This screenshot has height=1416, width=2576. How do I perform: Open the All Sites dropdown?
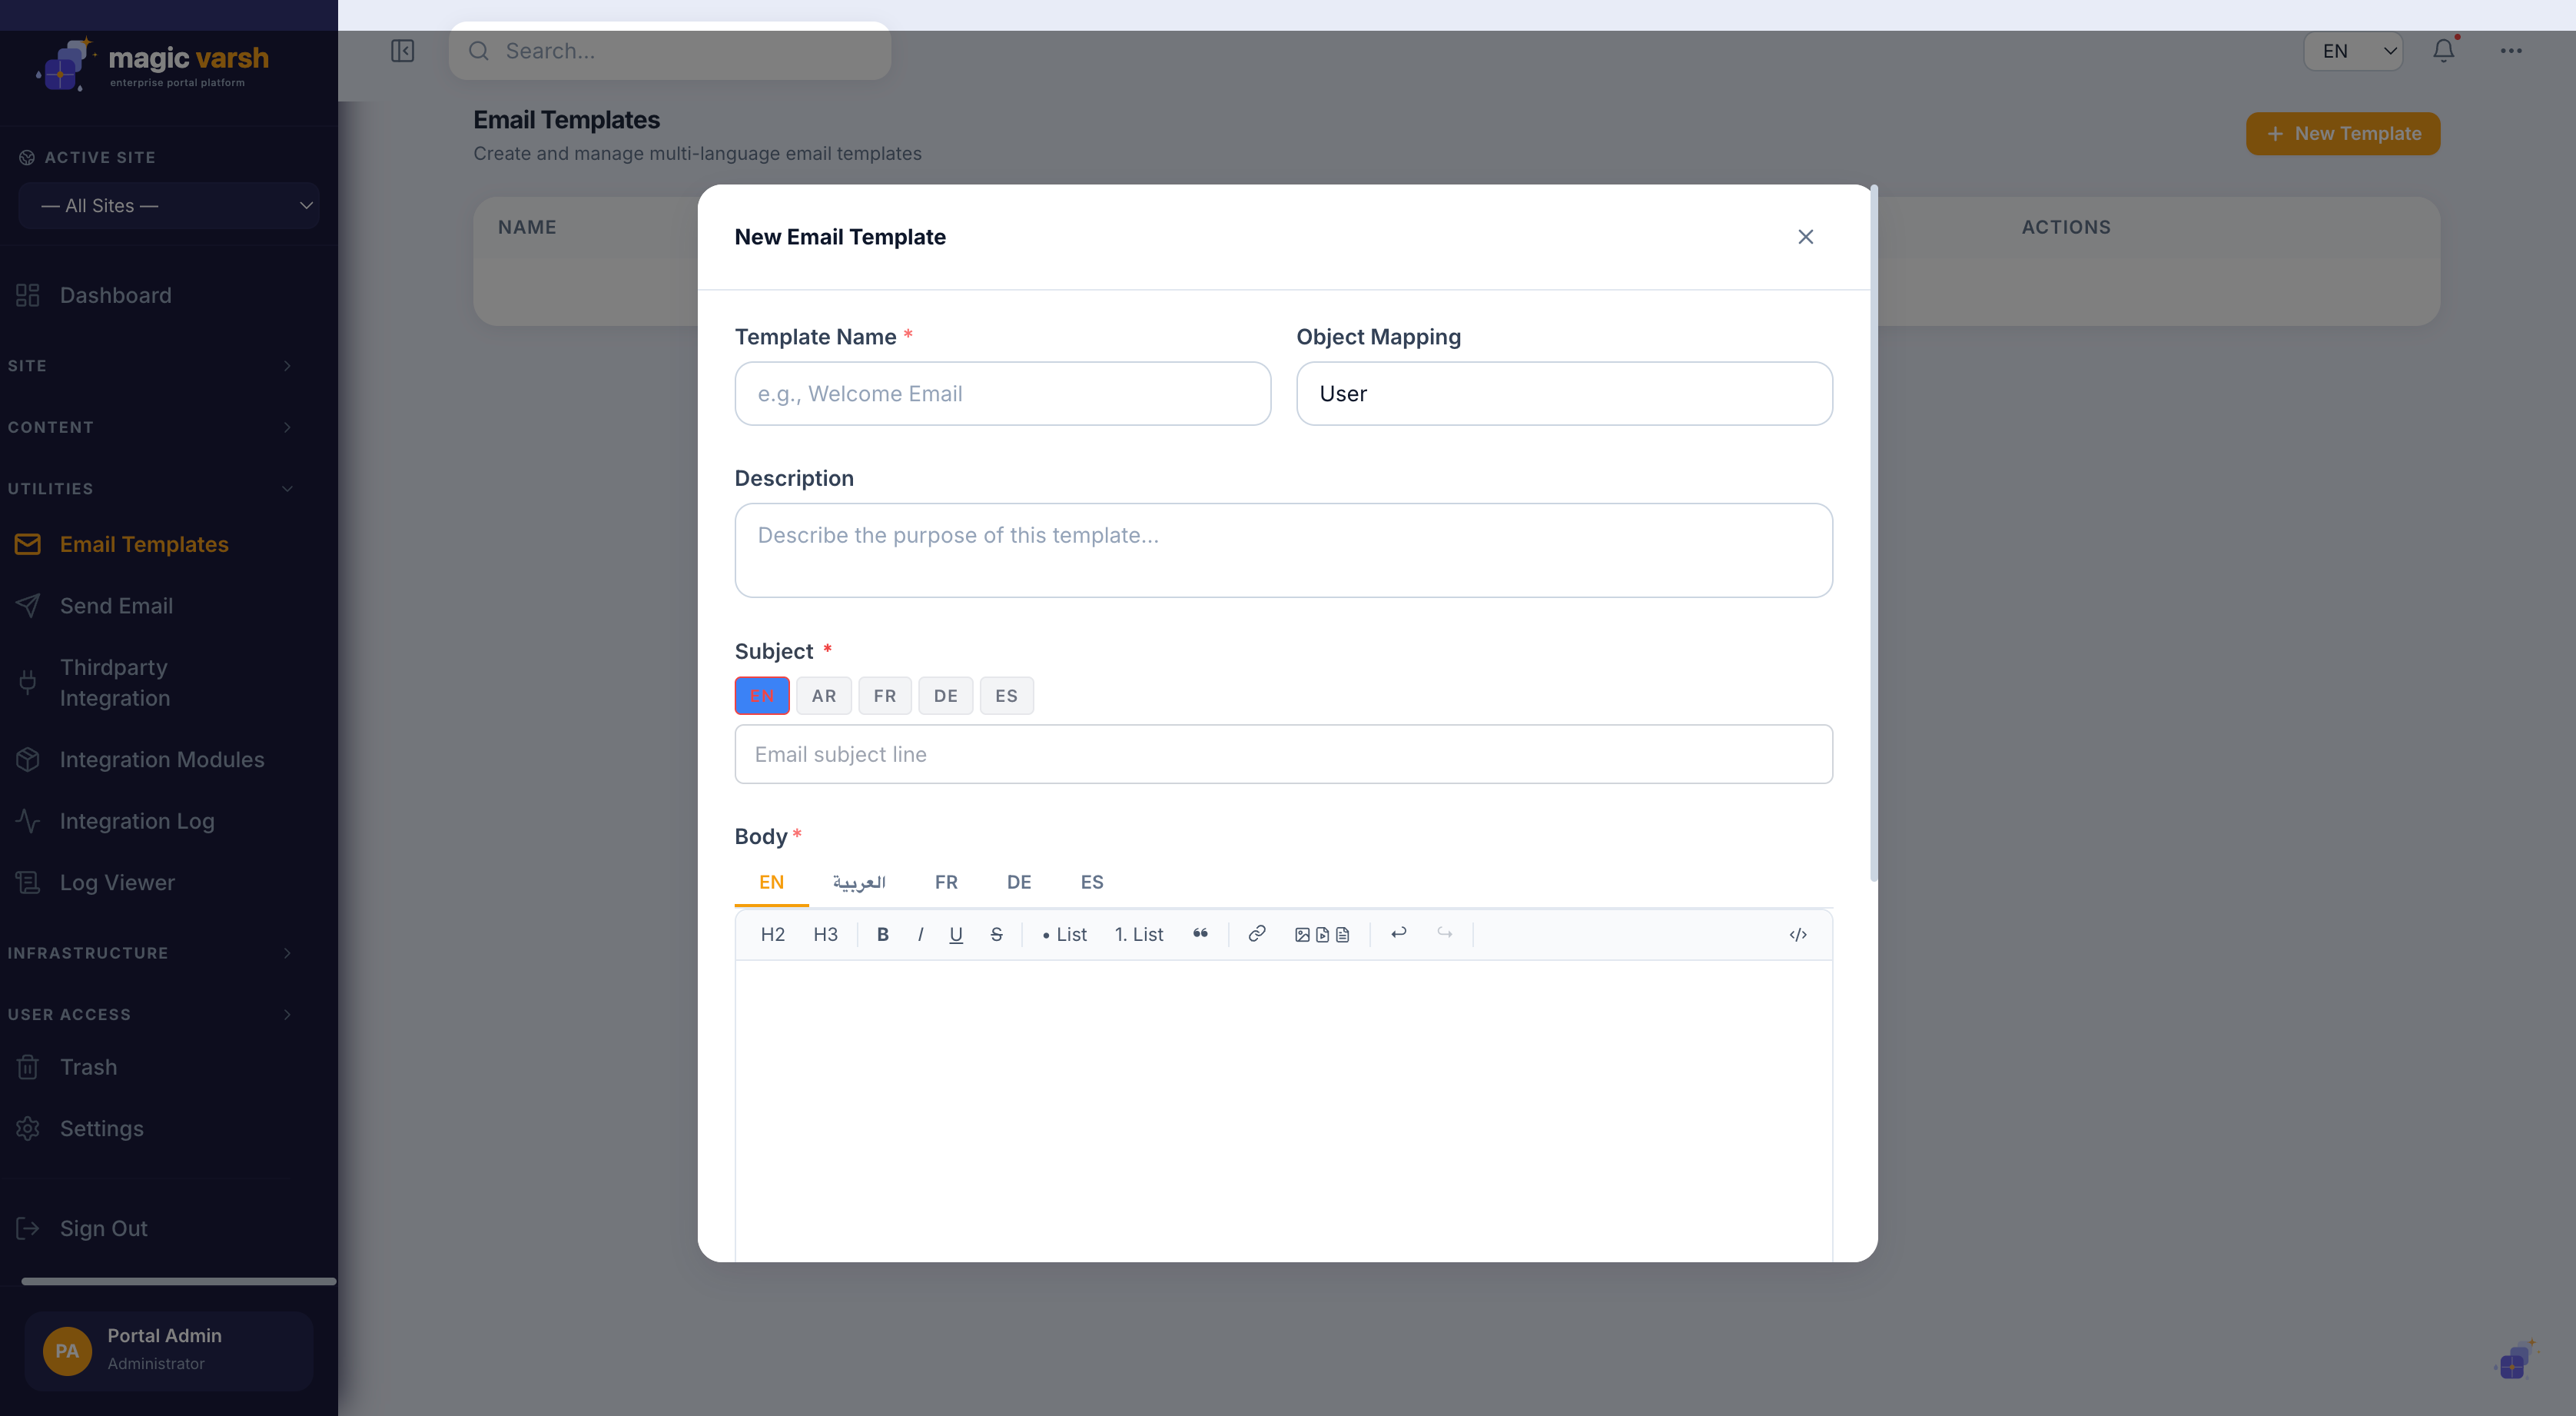169,206
